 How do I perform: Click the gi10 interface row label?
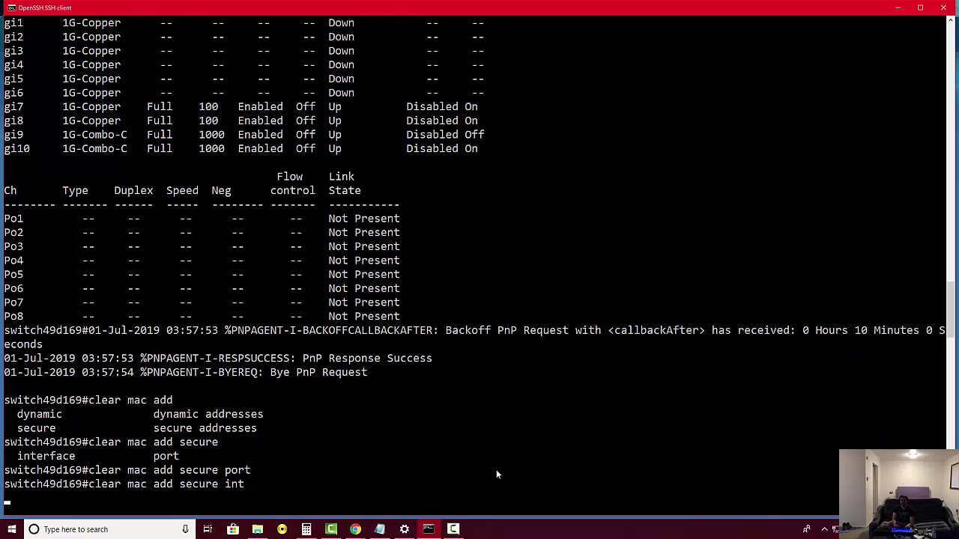click(x=16, y=149)
